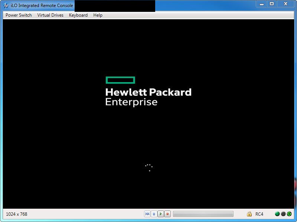This screenshot has height=222, width=297.
Task: Open the Keyboard menu
Action: pyautogui.click(x=78, y=15)
